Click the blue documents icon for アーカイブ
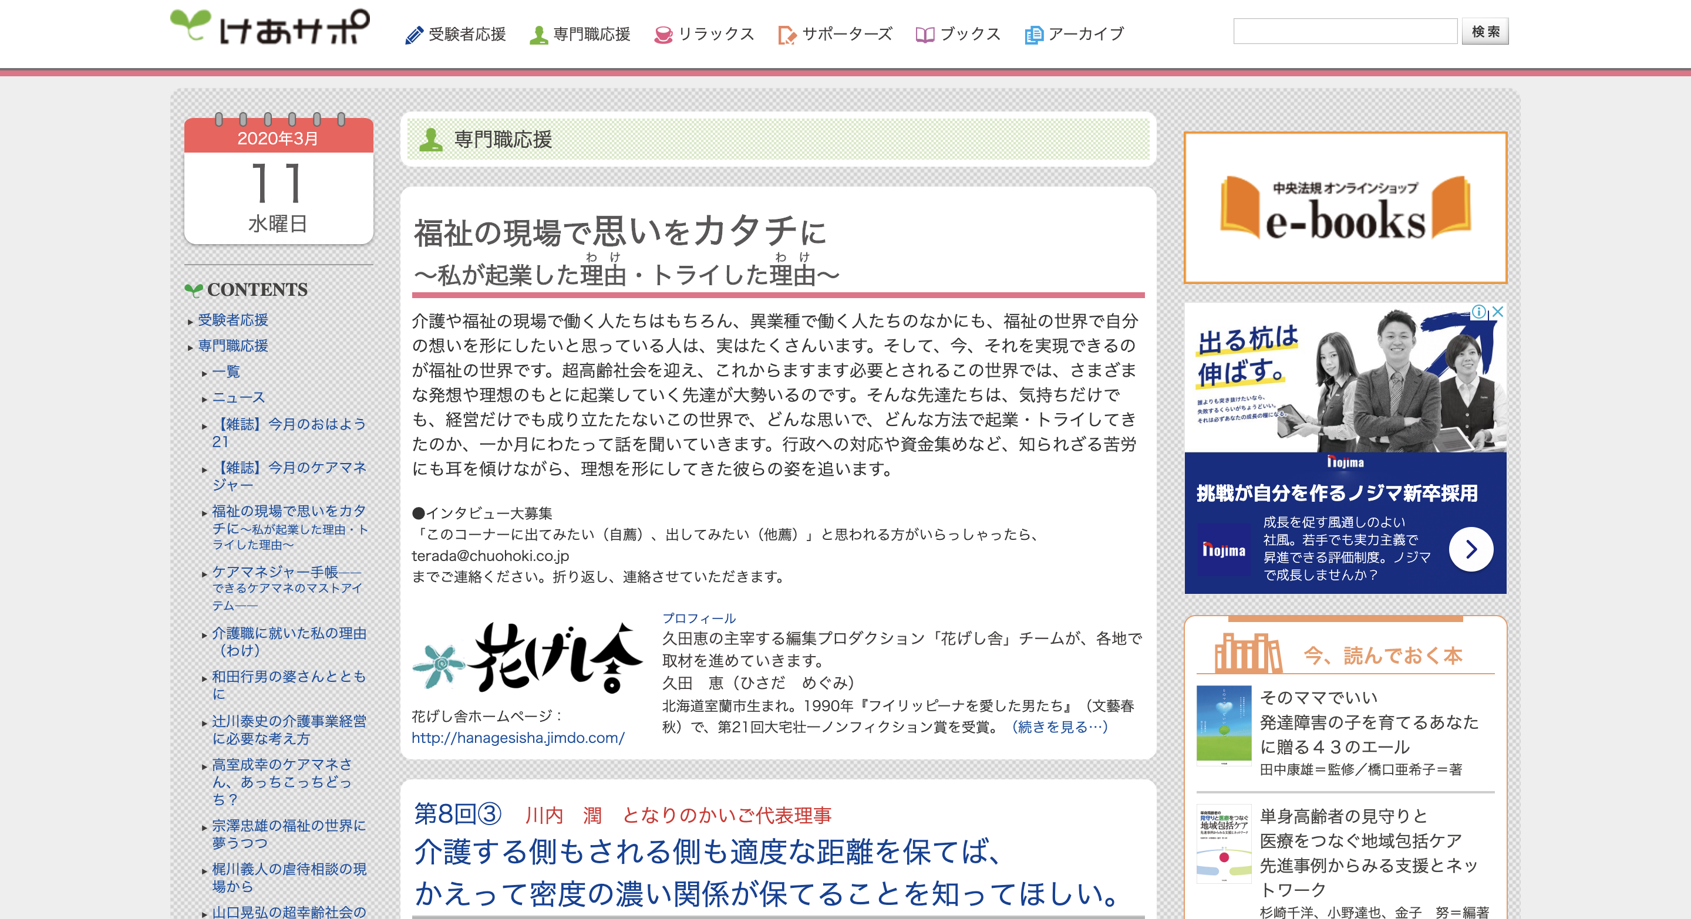Viewport: 1691px width, 919px height. (1033, 35)
